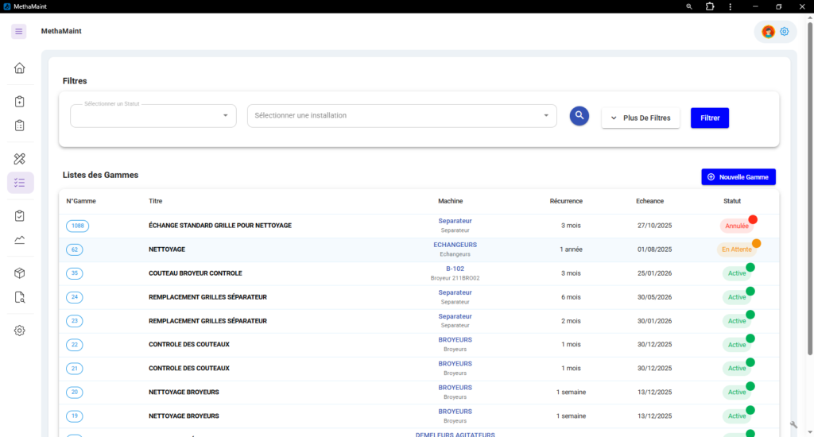Open the package box sidebar icon
Screen dimensions: 814x437
coord(20,273)
